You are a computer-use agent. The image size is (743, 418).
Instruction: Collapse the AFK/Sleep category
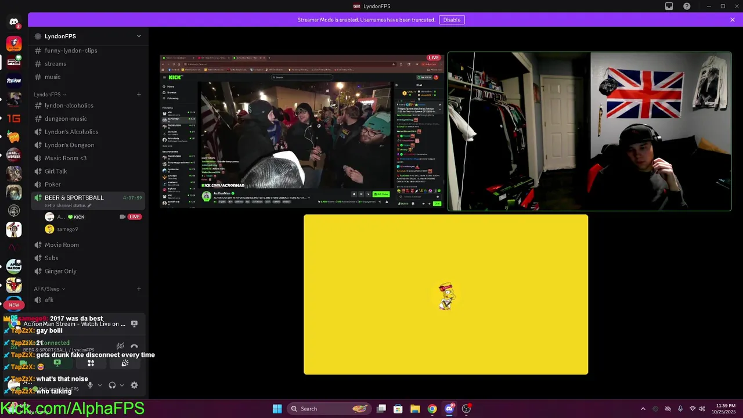point(49,289)
